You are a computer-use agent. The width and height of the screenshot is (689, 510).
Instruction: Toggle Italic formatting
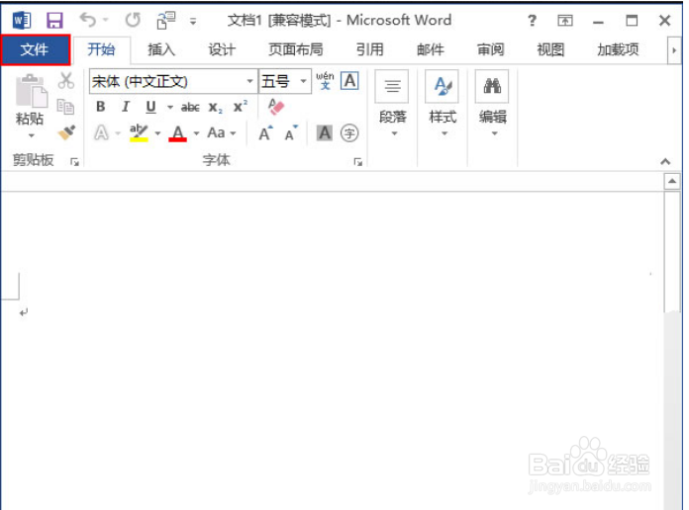(126, 107)
